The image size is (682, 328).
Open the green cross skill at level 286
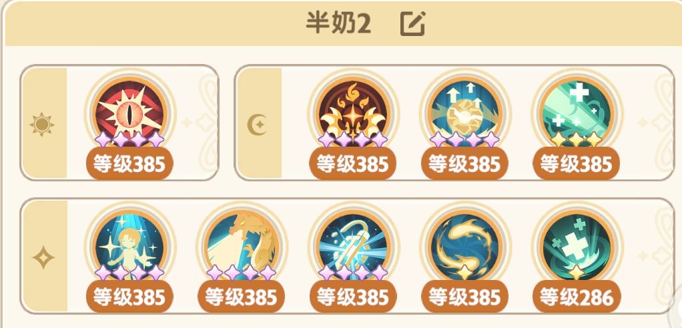pyautogui.click(x=577, y=246)
